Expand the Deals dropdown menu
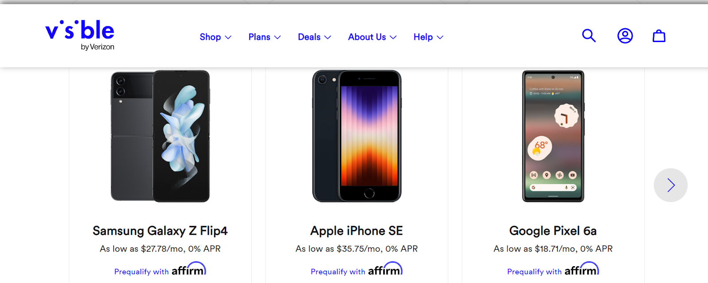Screen dimensions: 708x283 click(315, 37)
